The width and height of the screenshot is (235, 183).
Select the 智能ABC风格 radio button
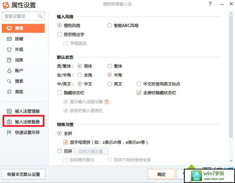(x=109, y=26)
